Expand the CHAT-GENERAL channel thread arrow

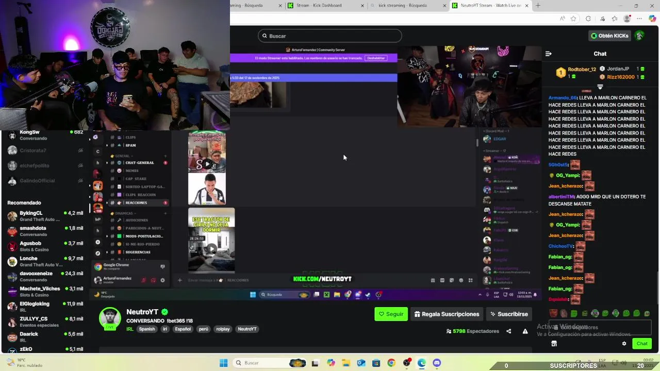pyautogui.click(x=107, y=163)
